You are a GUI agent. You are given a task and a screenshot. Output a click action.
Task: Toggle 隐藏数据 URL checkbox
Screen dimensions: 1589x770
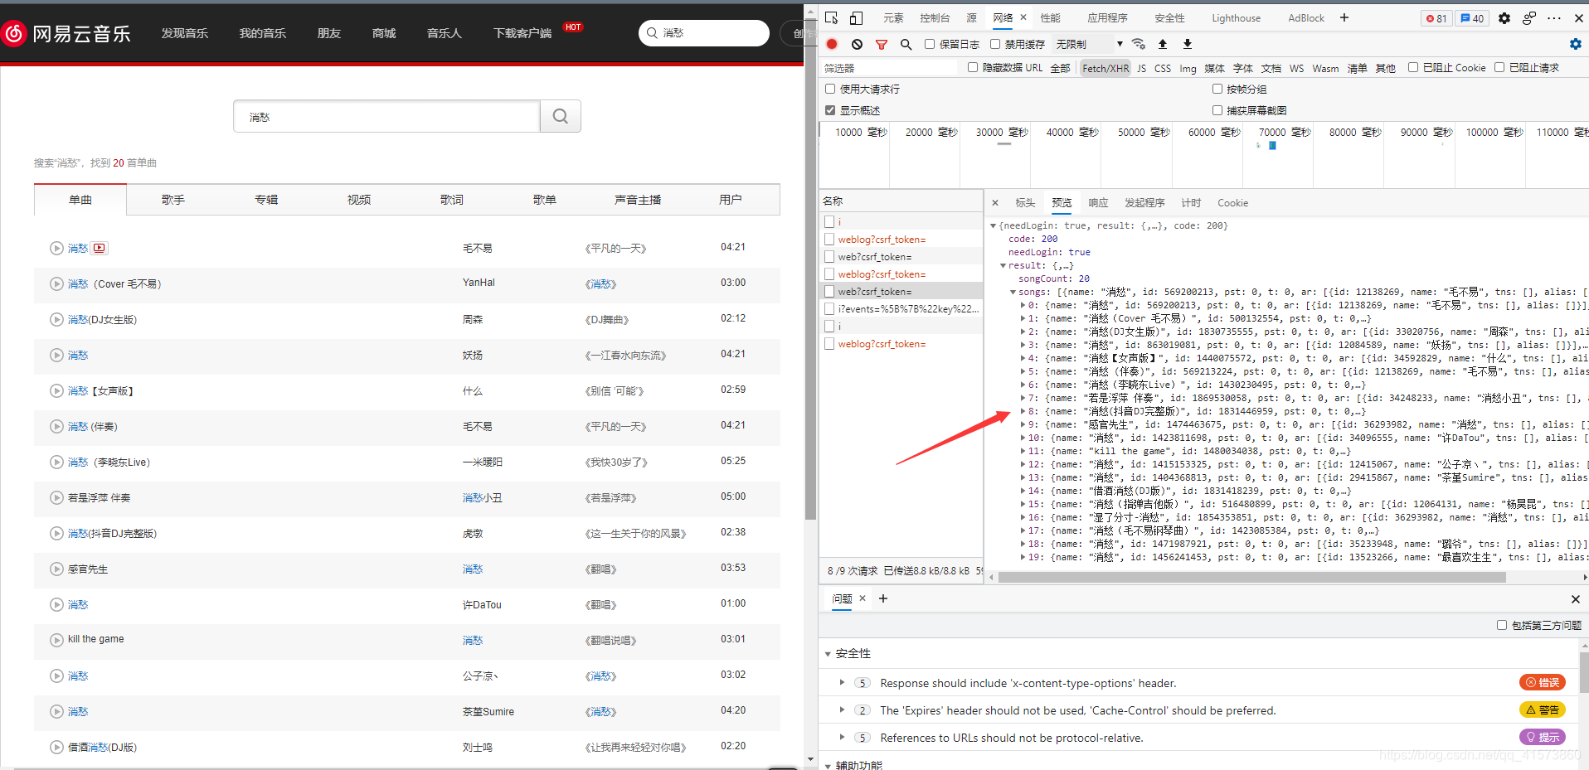click(x=973, y=67)
